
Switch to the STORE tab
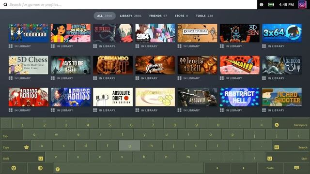[x=181, y=16]
